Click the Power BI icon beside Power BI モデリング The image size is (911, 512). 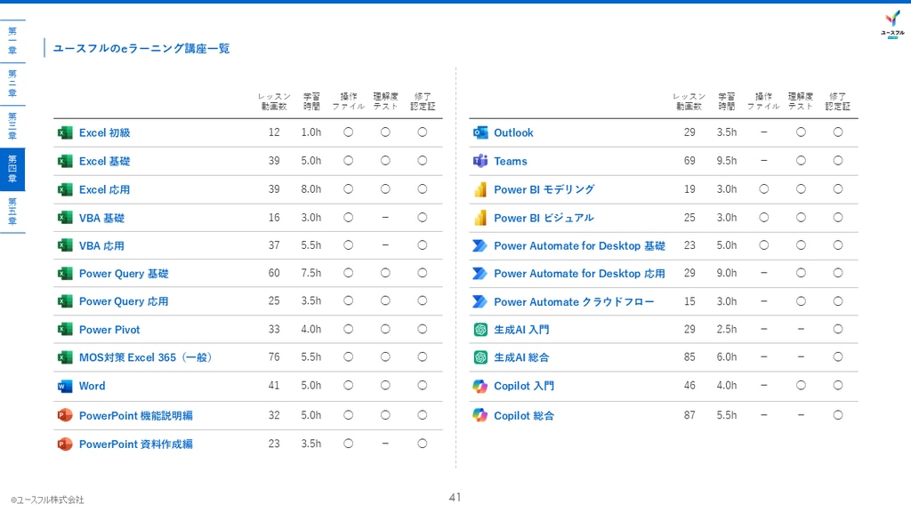point(480,190)
